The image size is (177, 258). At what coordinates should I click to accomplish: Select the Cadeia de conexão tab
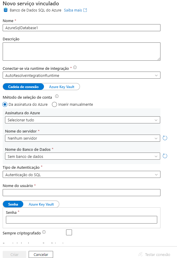tap(23, 87)
